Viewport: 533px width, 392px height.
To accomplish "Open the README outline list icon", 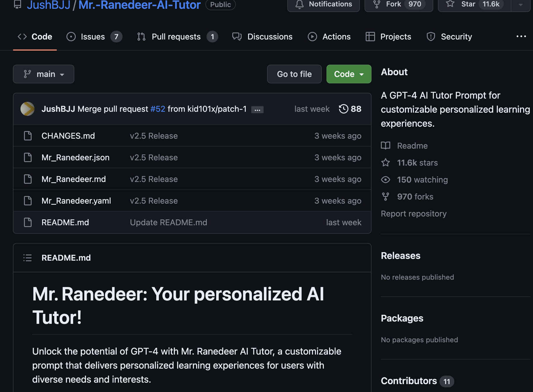I will tap(27, 258).
